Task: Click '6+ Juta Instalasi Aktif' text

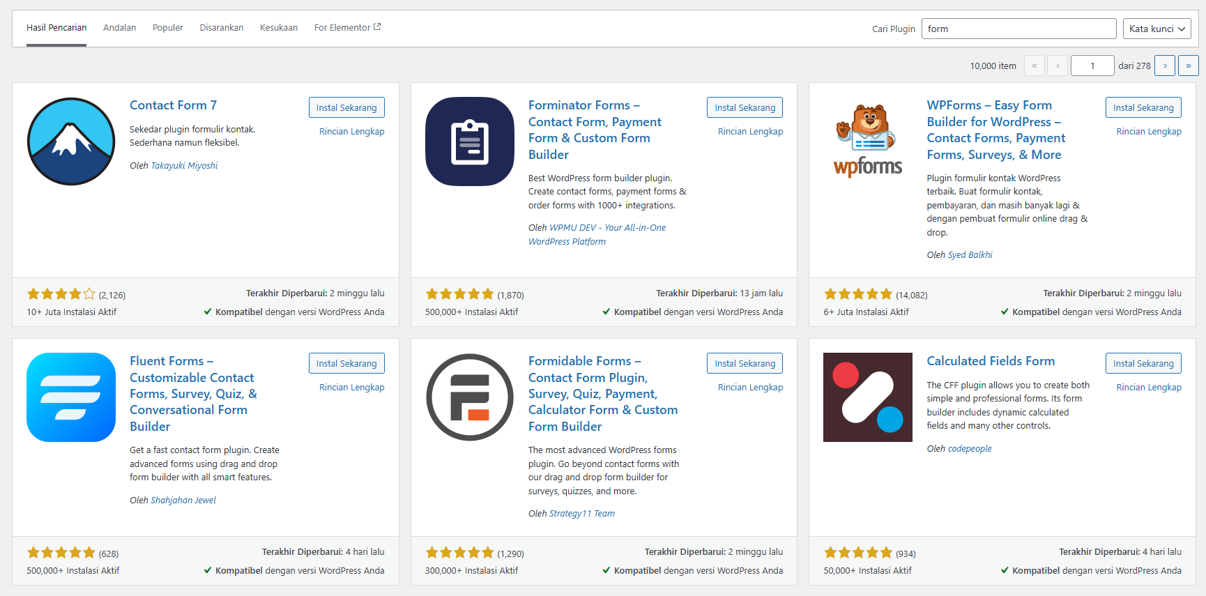Action: pyautogui.click(x=866, y=312)
